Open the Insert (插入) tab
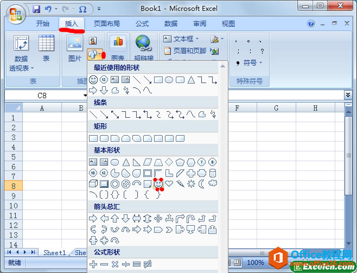 coord(72,23)
